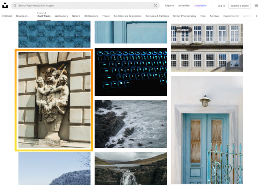Click Submit a photo button

[x=240, y=6]
